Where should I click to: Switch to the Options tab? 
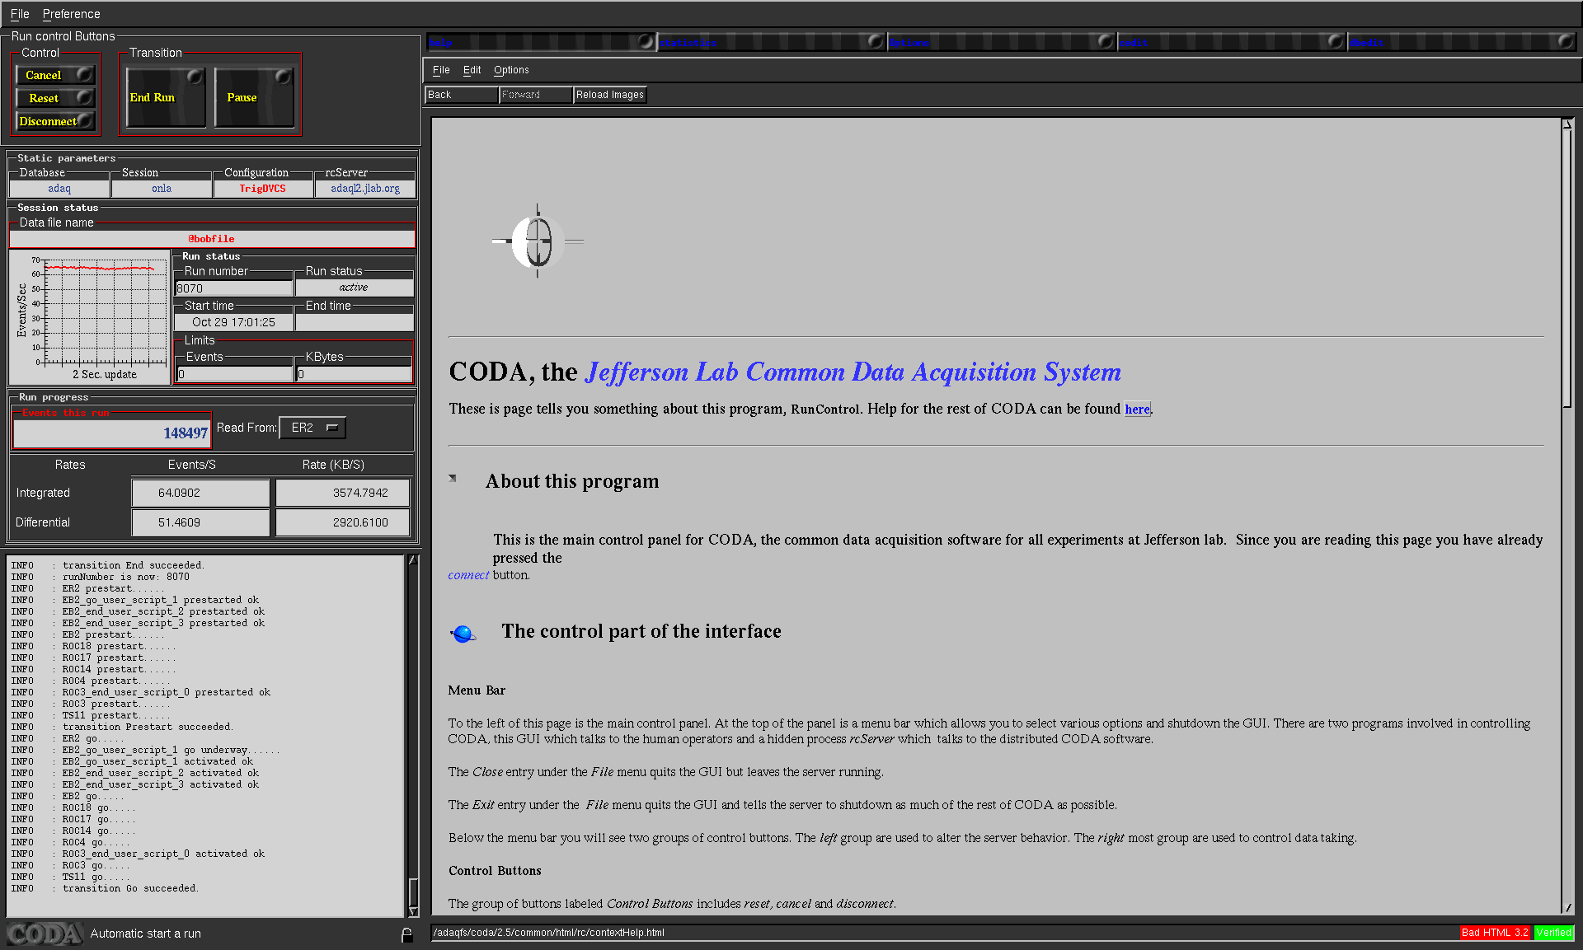1001,42
